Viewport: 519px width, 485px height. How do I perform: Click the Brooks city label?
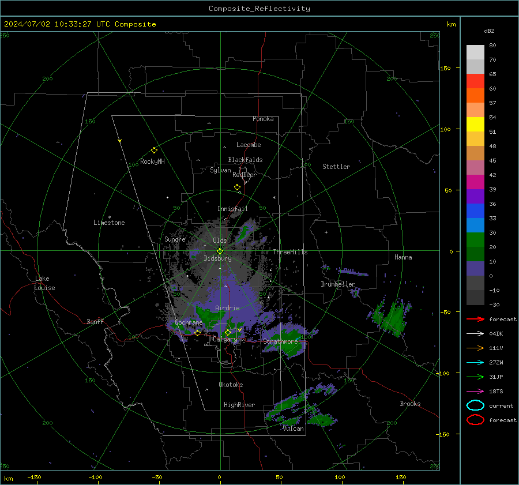410,404
